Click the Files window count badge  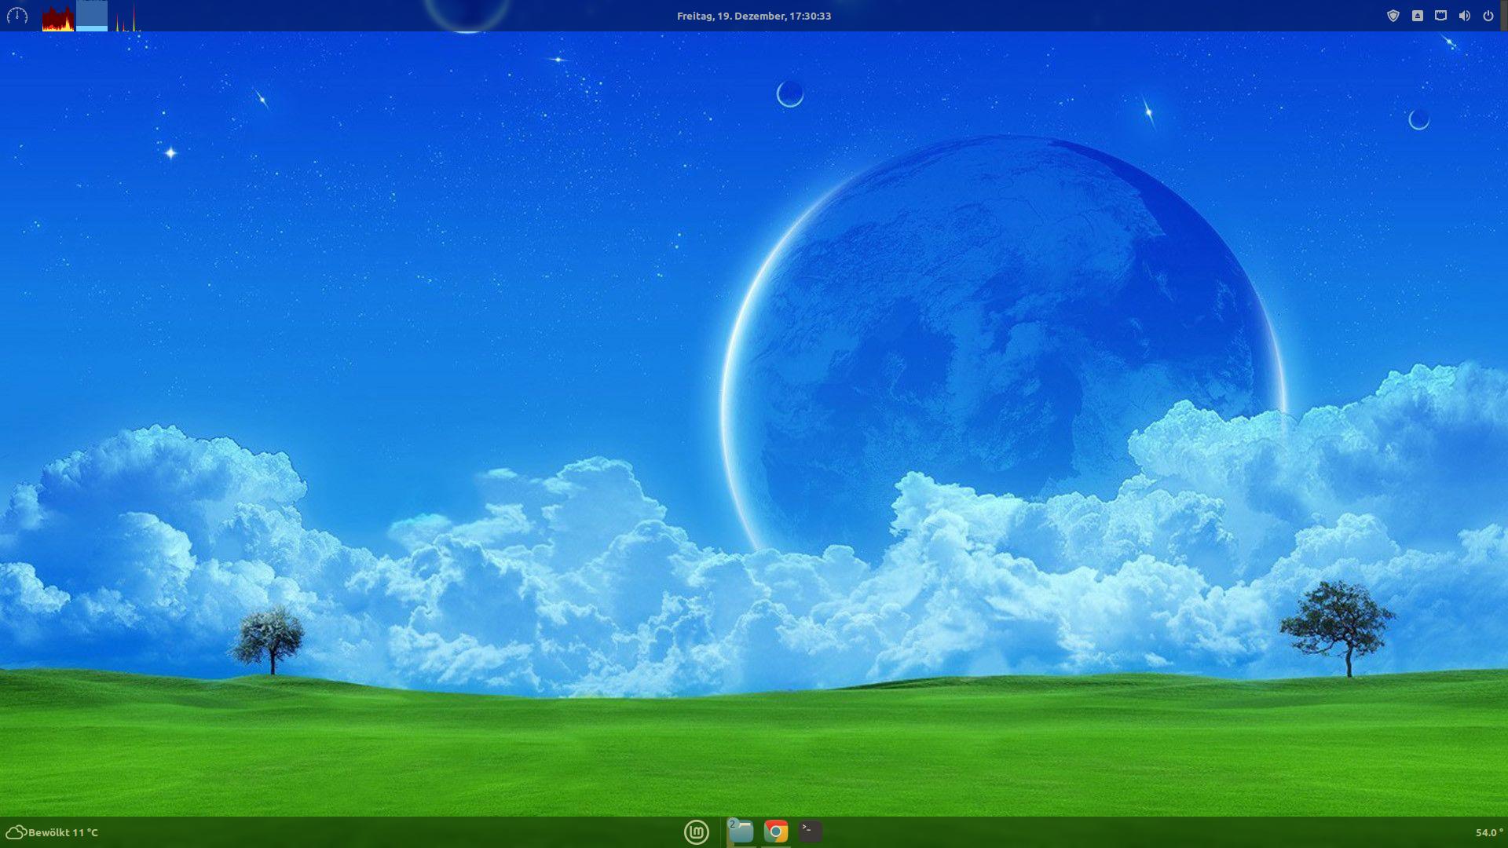click(x=732, y=824)
